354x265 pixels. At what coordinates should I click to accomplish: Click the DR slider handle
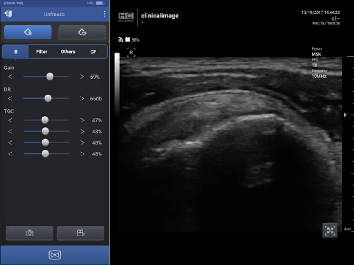48,98
